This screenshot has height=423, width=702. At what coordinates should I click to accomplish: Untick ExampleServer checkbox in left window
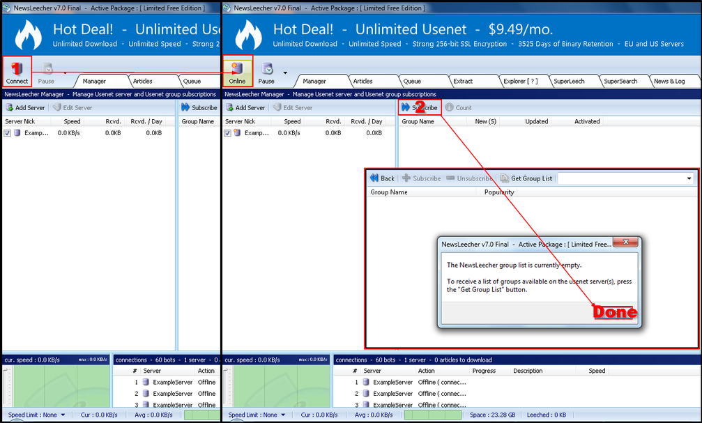click(x=8, y=133)
